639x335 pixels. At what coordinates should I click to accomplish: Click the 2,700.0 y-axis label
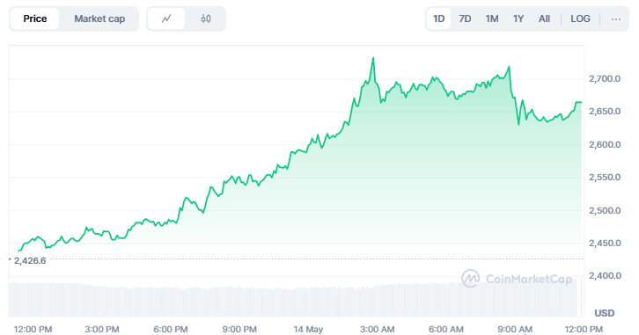tap(605, 78)
